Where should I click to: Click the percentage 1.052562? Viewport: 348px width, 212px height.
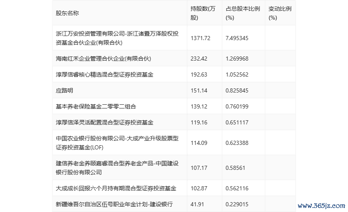pyautogui.click(x=237, y=74)
